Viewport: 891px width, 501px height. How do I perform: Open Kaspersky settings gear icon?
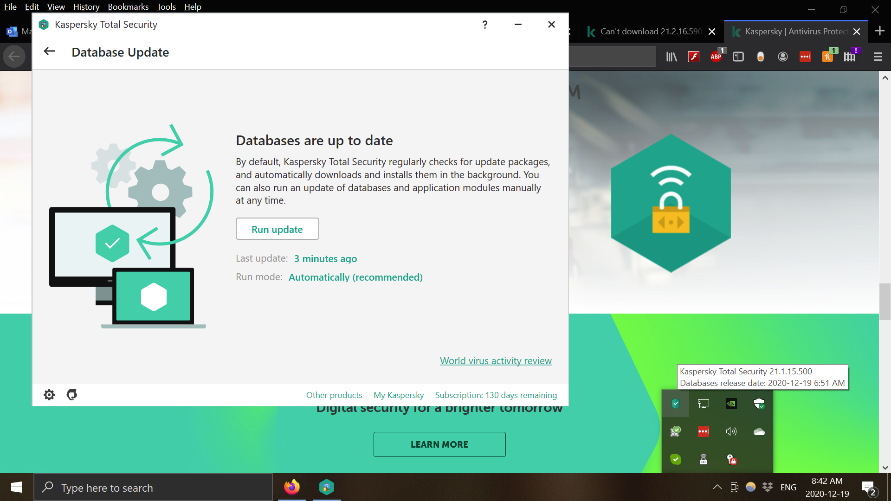(49, 395)
